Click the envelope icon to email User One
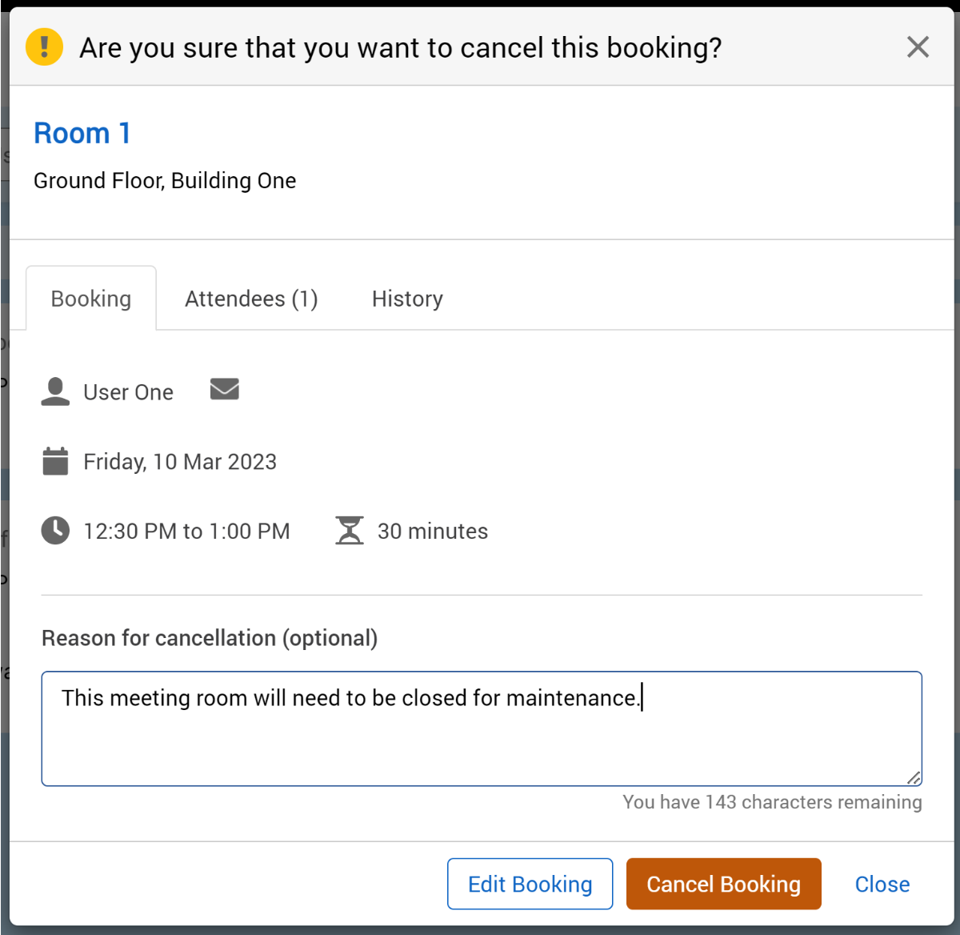The height and width of the screenshot is (935, 960). point(224,390)
